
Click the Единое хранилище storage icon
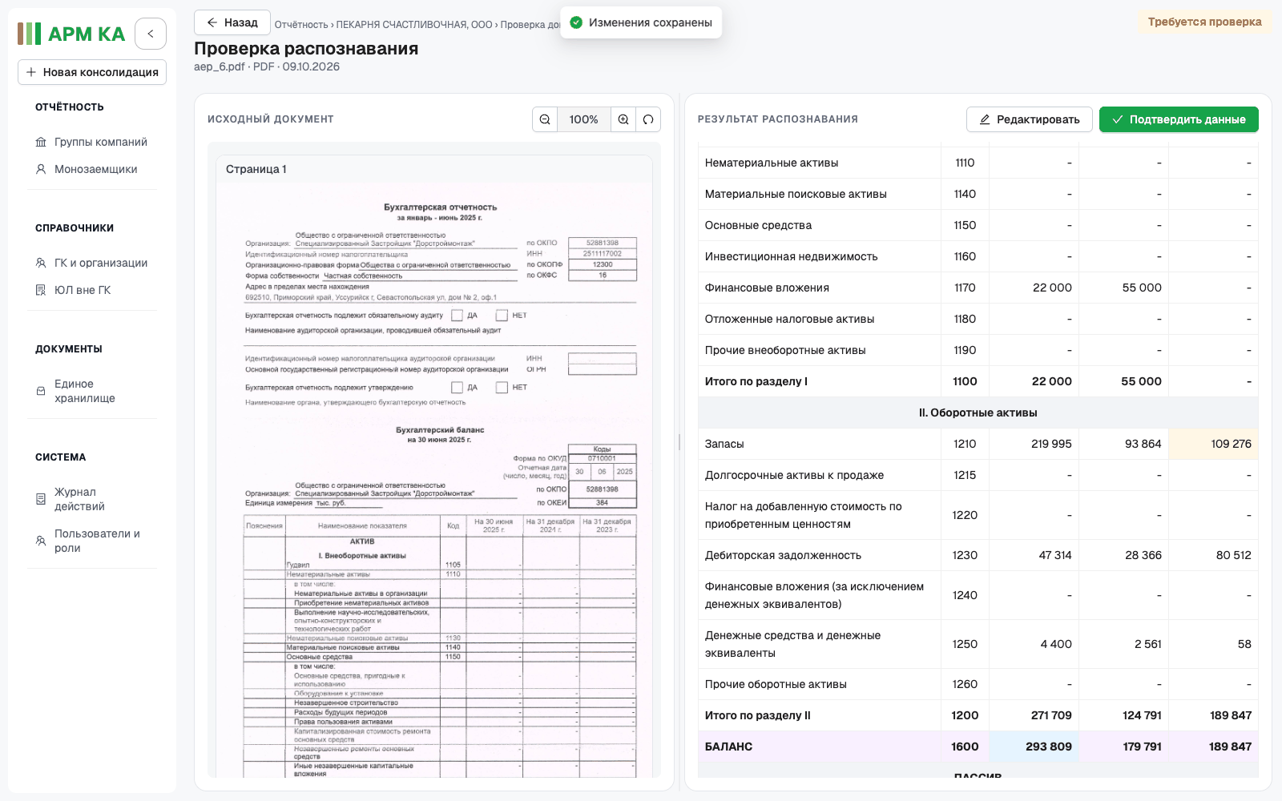pos(41,391)
